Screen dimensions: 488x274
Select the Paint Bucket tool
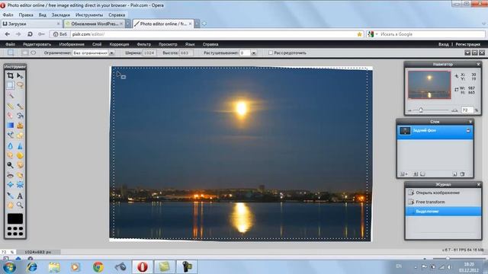tap(20, 116)
